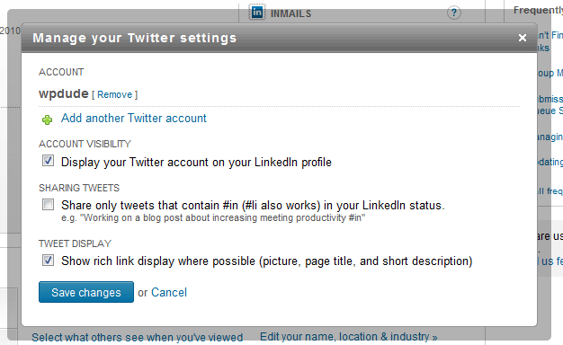Close the Twitter settings dialog with X

523,38
